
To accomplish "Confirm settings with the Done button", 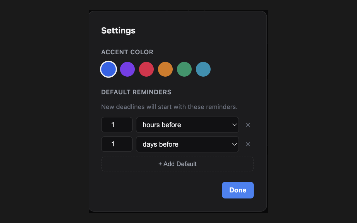I will tap(238, 190).
